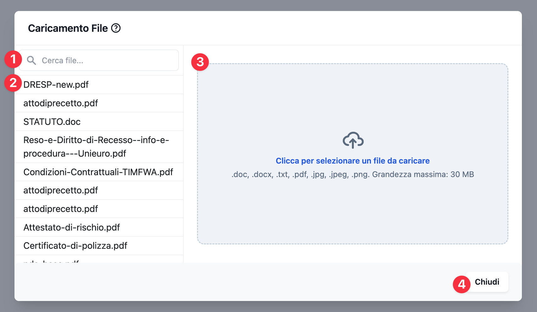Click the red number 1 badge

[13, 59]
